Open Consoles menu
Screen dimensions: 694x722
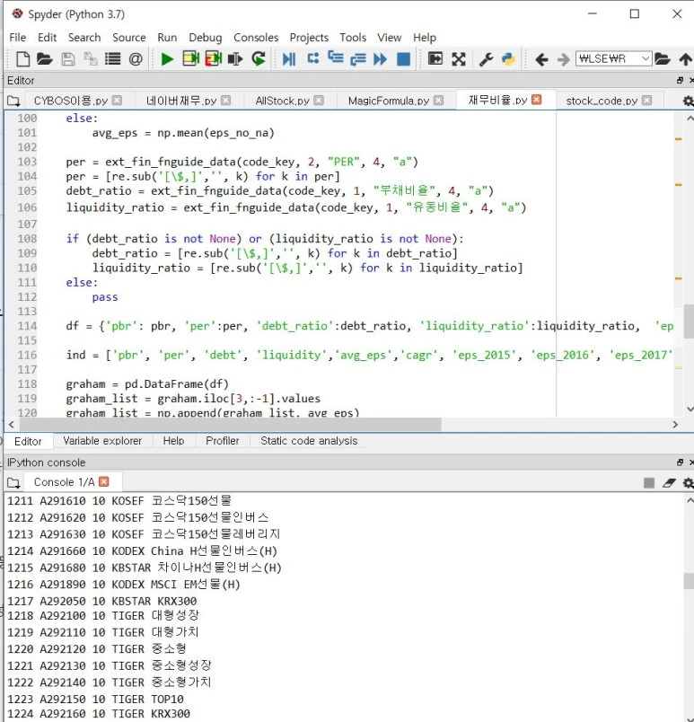(x=256, y=38)
